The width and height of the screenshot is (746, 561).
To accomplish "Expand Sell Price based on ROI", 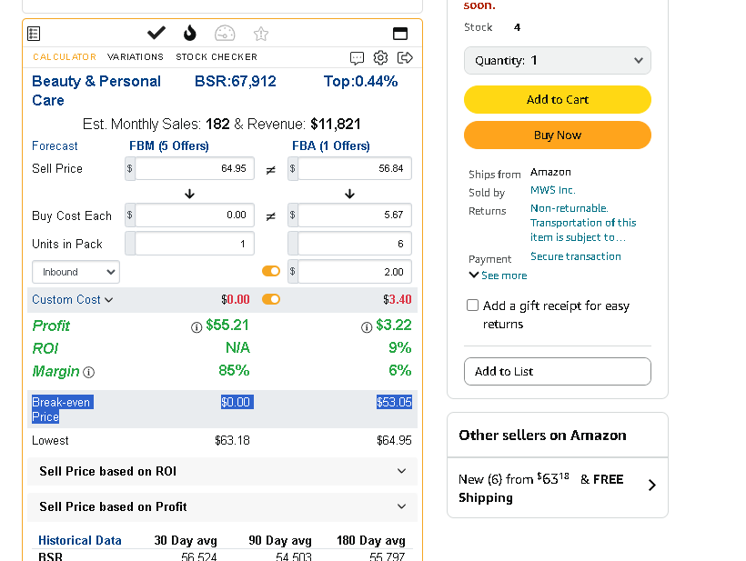I will 222,471.
